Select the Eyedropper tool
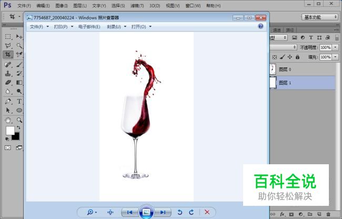 (x=19, y=54)
